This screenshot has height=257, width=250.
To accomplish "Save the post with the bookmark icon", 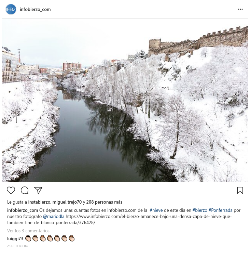I will 240,190.
